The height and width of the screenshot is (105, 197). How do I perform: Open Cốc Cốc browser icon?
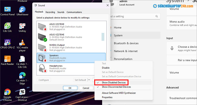pos(7,28)
